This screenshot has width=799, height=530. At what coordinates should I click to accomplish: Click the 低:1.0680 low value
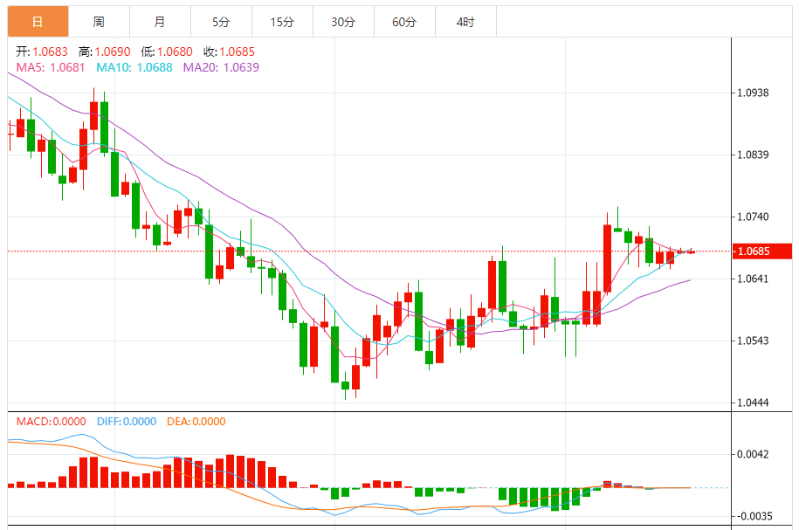[x=167, y=52]
